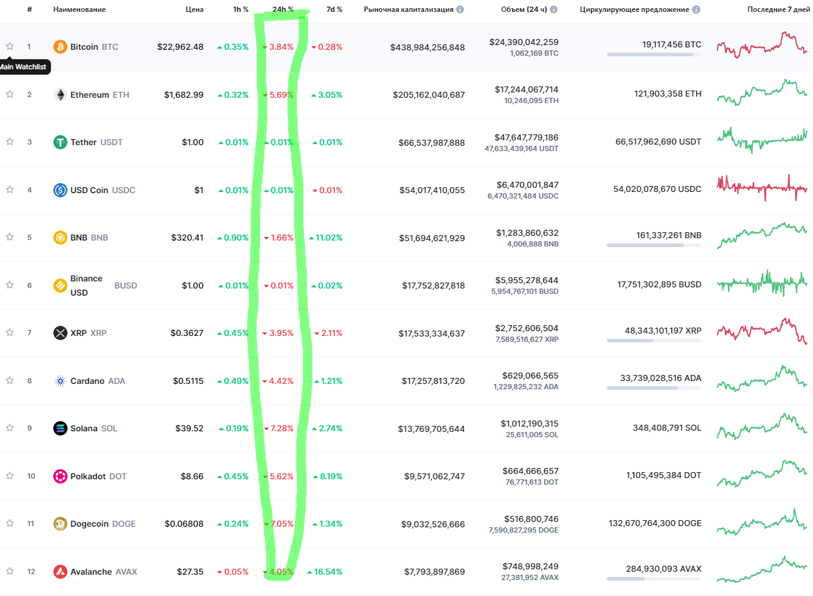Viewport: 813px width, 596px height.
Task: Sort by the rank # column header
Action: click(x=30, y=9)
